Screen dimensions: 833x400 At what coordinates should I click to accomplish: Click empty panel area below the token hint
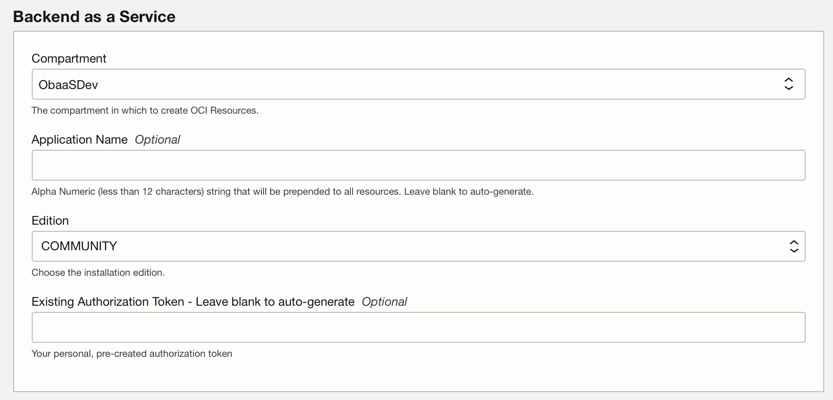[x=418, y=374]
